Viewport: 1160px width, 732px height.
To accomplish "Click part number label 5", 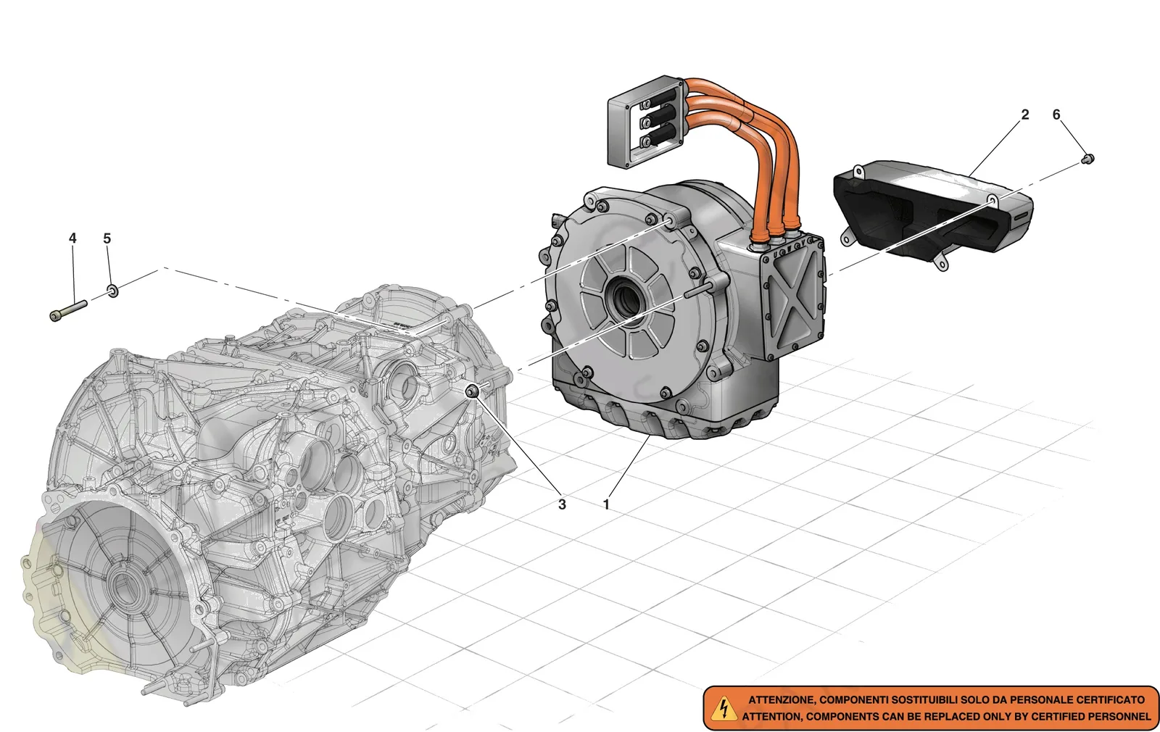I will [x=107, y=238].
